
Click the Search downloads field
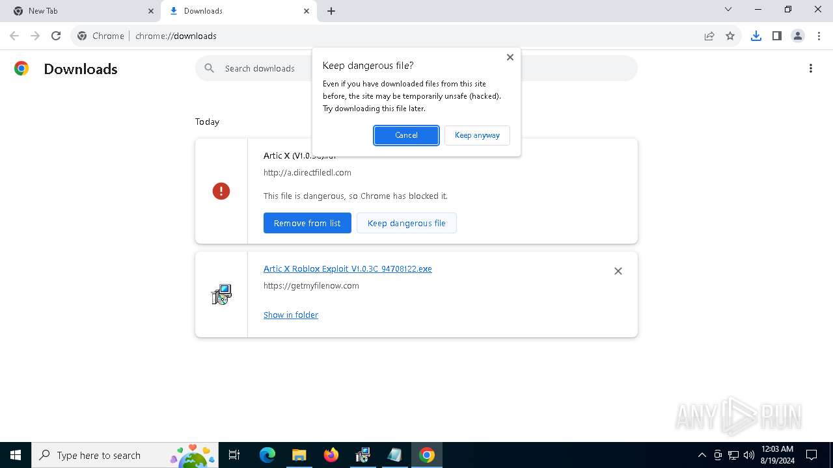(x=416, y=68)
